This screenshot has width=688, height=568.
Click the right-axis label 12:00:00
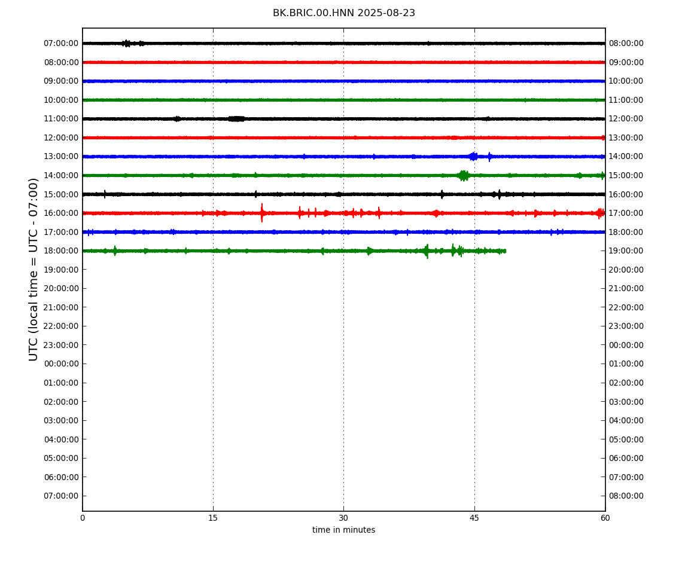pyautogui.click(x=626, y=119)
